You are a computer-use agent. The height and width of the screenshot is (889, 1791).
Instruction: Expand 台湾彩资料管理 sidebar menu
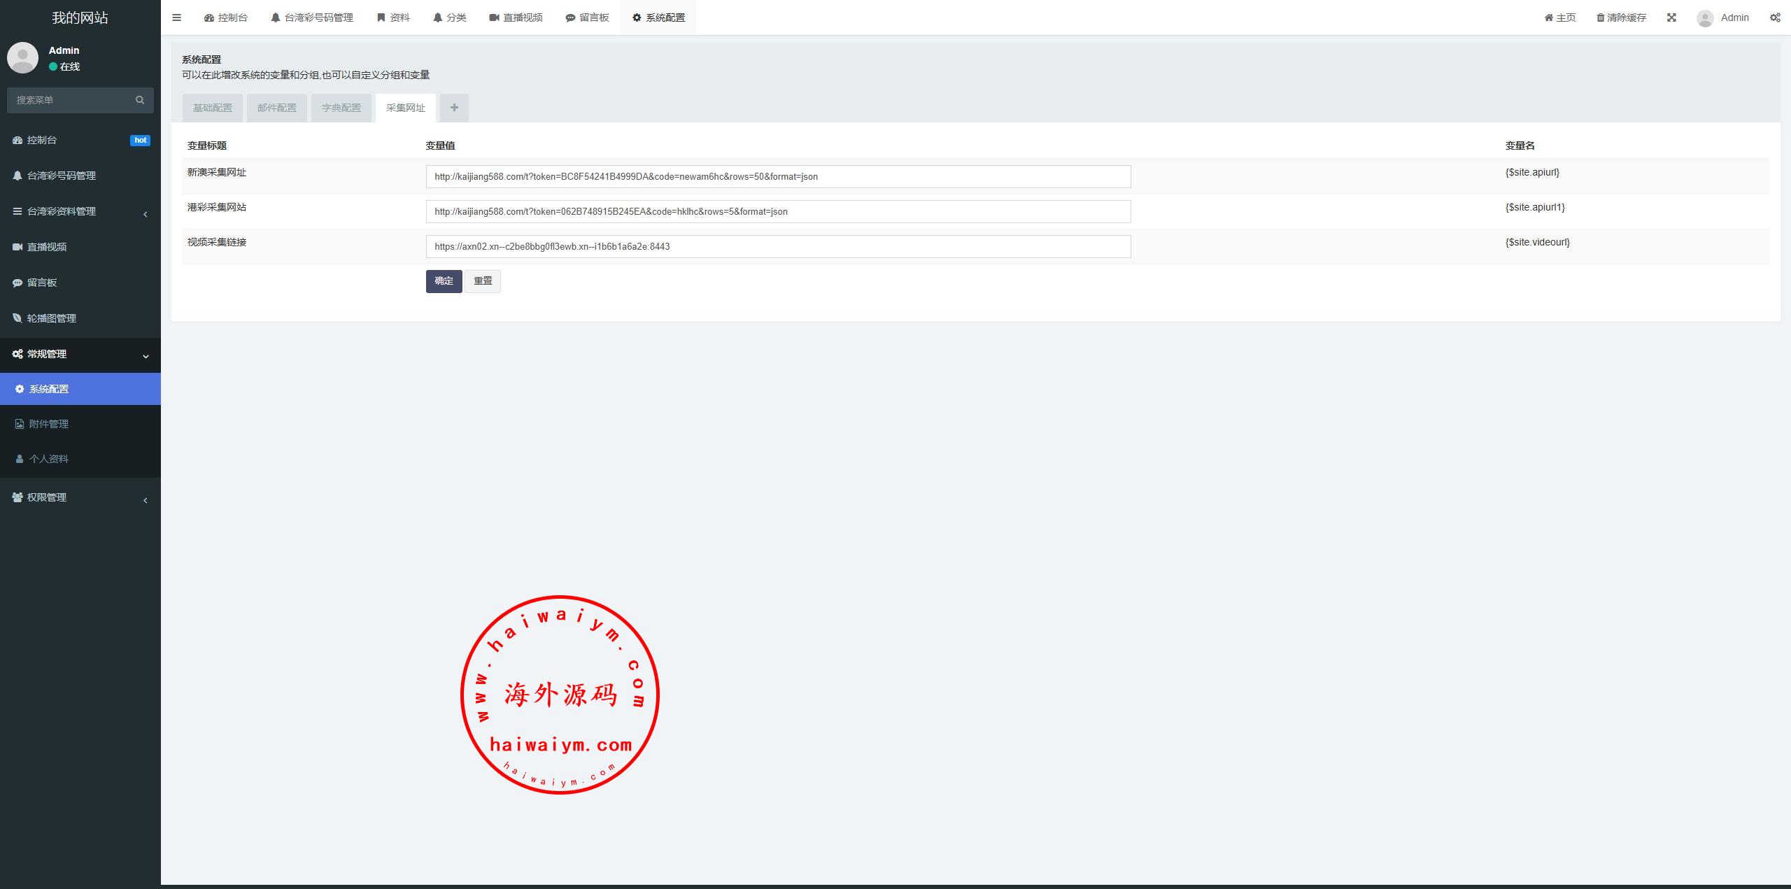pos(62,211)
